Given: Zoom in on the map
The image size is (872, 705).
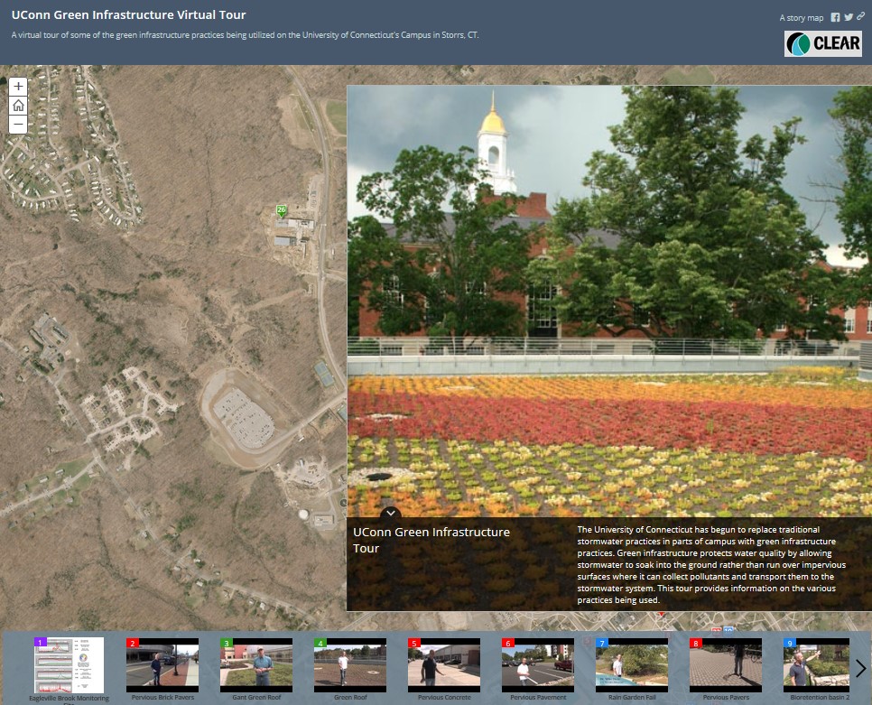Looking at the screenshot, I should [x=18, y=86].
